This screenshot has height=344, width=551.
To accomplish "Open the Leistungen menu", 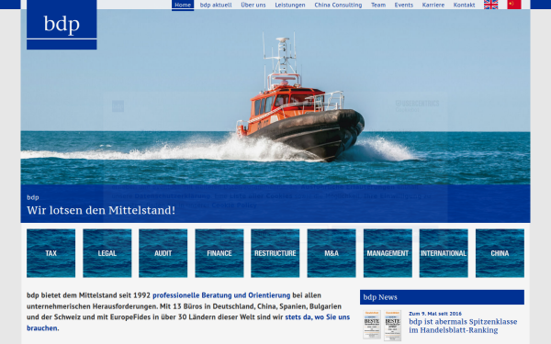I will coord(290,5).
